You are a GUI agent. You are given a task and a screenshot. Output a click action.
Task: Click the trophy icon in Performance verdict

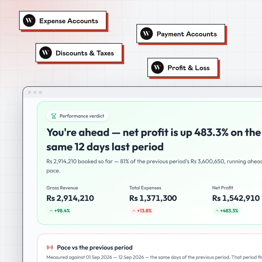[54, 116]
